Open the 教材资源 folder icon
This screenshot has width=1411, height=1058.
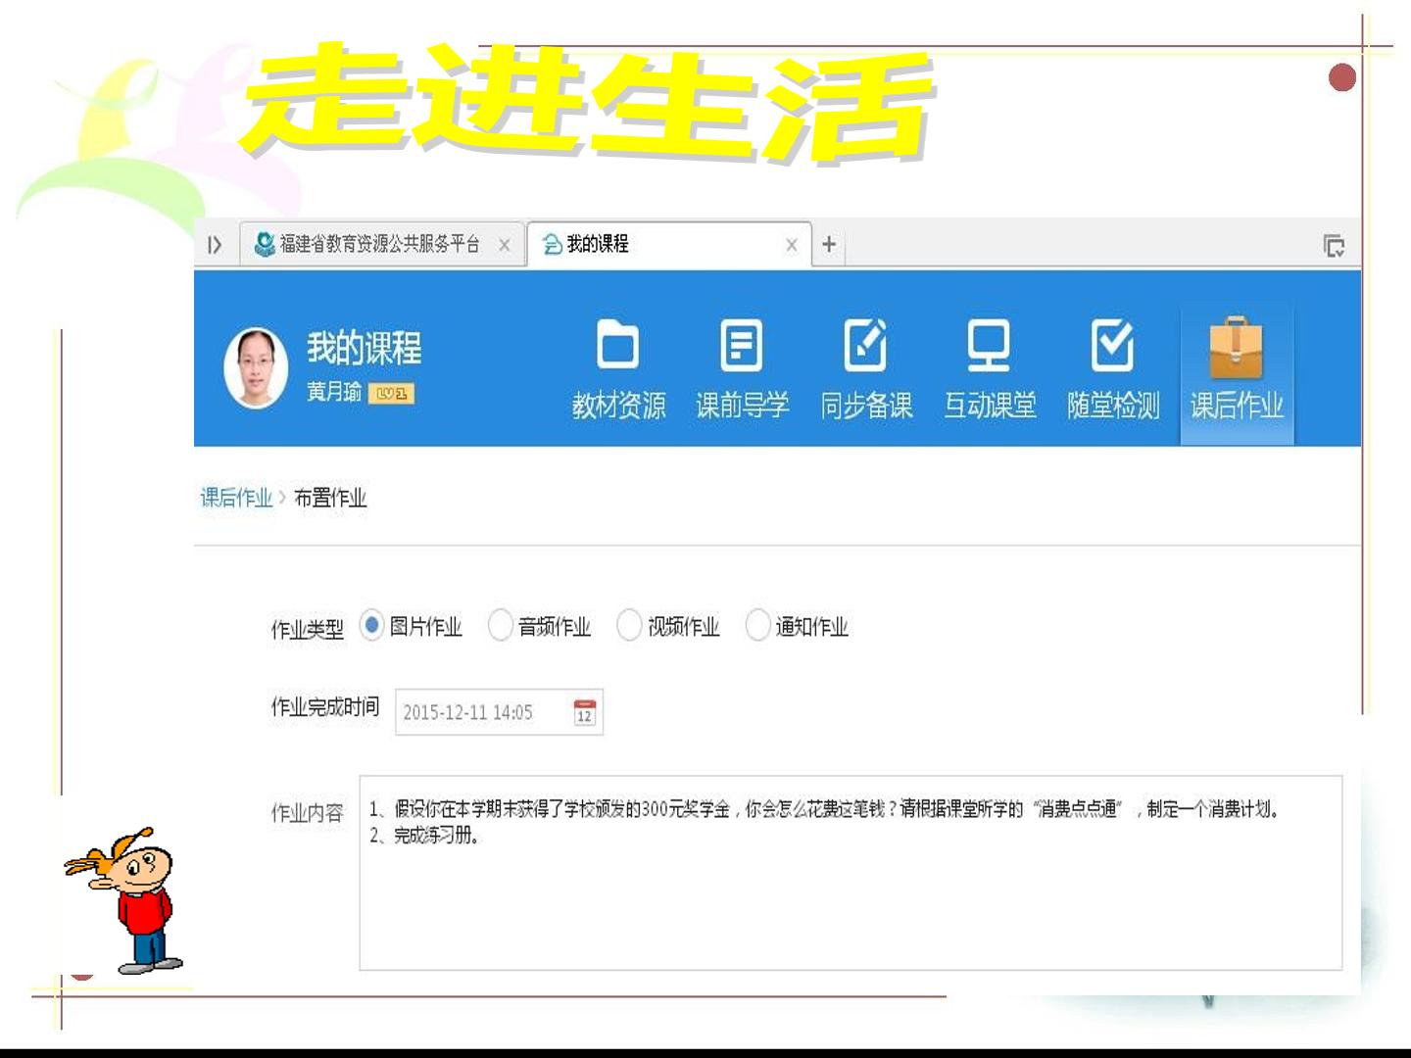tap(618, 345)
